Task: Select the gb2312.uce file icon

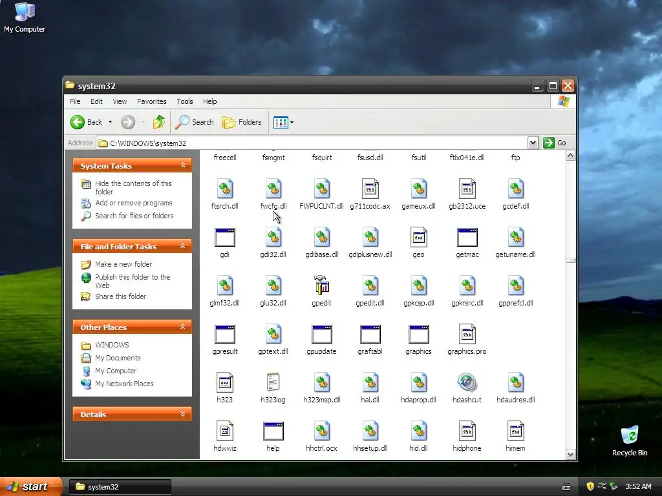Action: coord(467,189)
